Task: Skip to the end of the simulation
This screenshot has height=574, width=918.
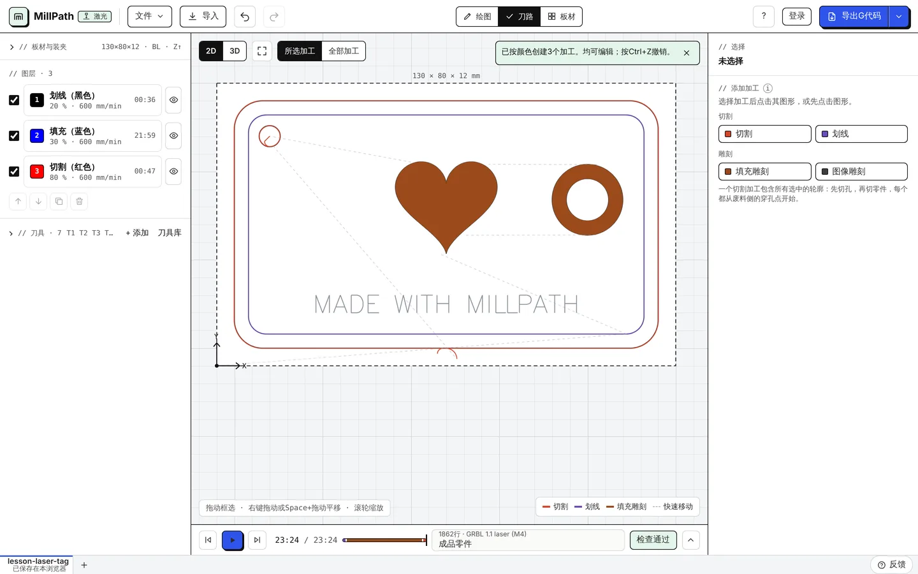Action: (257, 540)
